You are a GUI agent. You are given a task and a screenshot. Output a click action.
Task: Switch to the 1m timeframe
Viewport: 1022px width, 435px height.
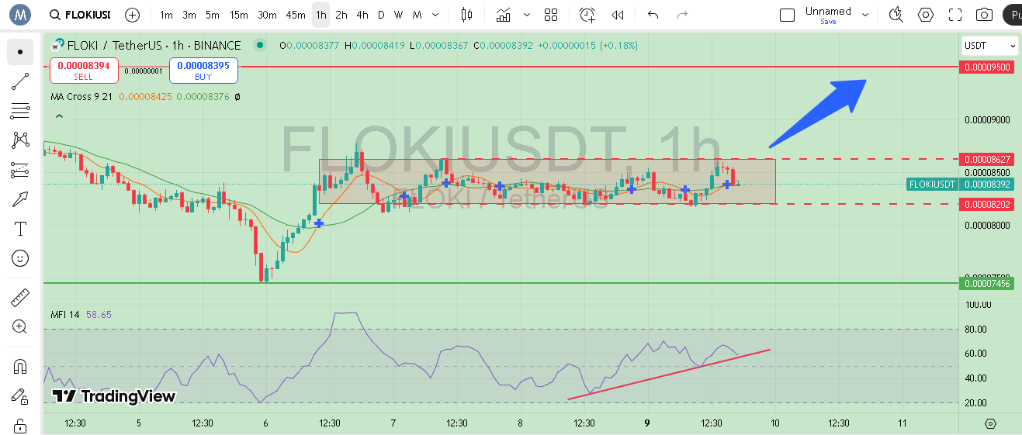click(x=166, y=15)
